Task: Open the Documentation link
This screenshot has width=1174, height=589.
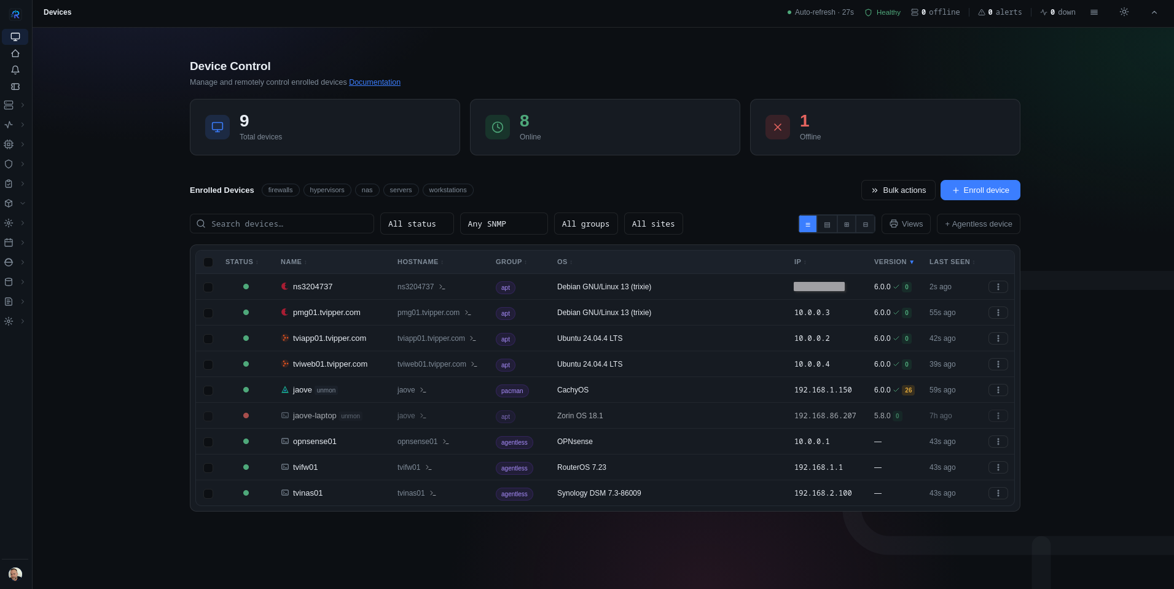Action: [x=375, y=82]
